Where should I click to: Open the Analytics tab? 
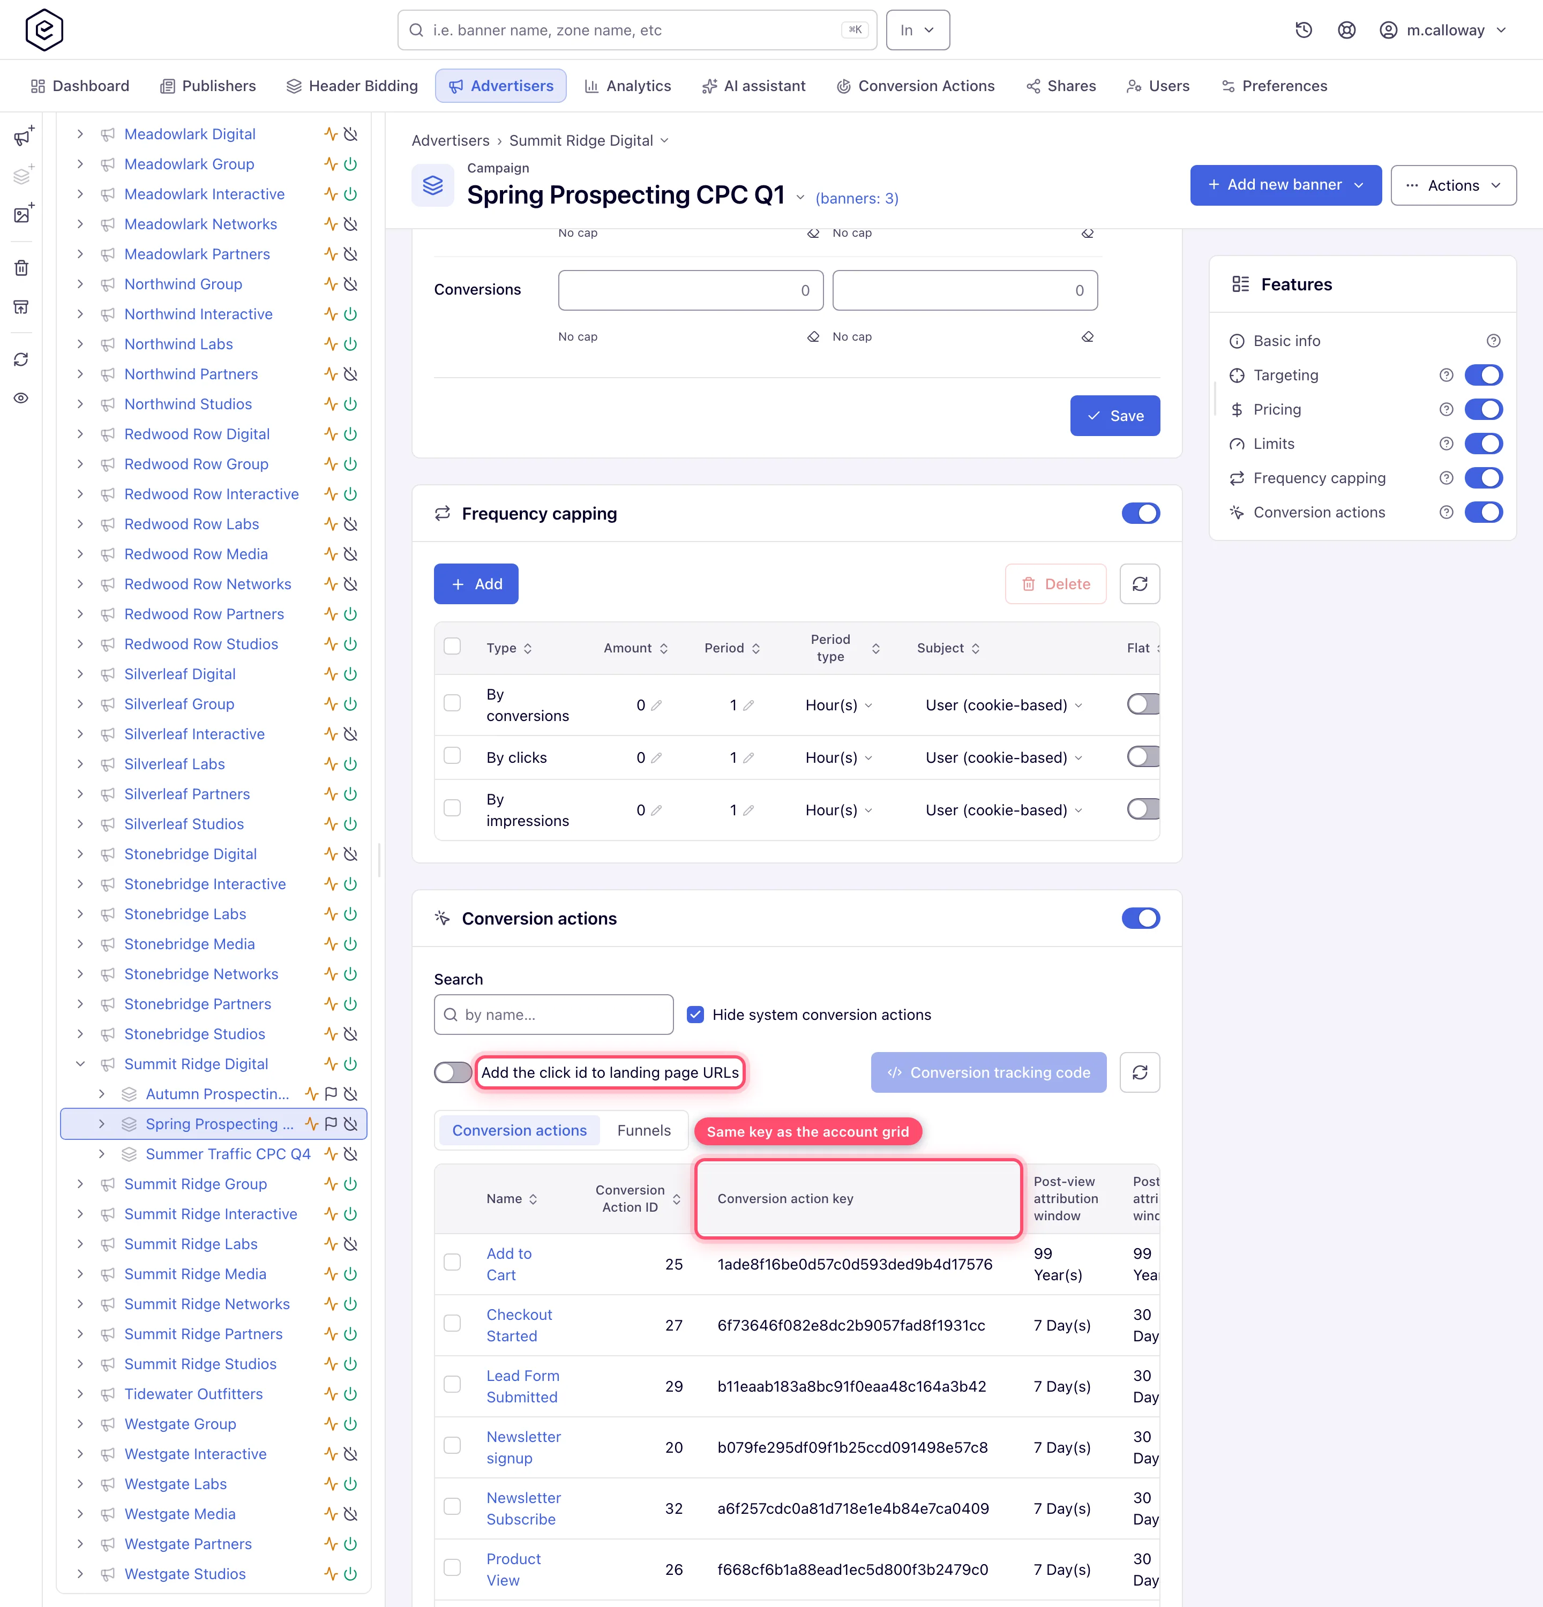(x=627, y=86)
